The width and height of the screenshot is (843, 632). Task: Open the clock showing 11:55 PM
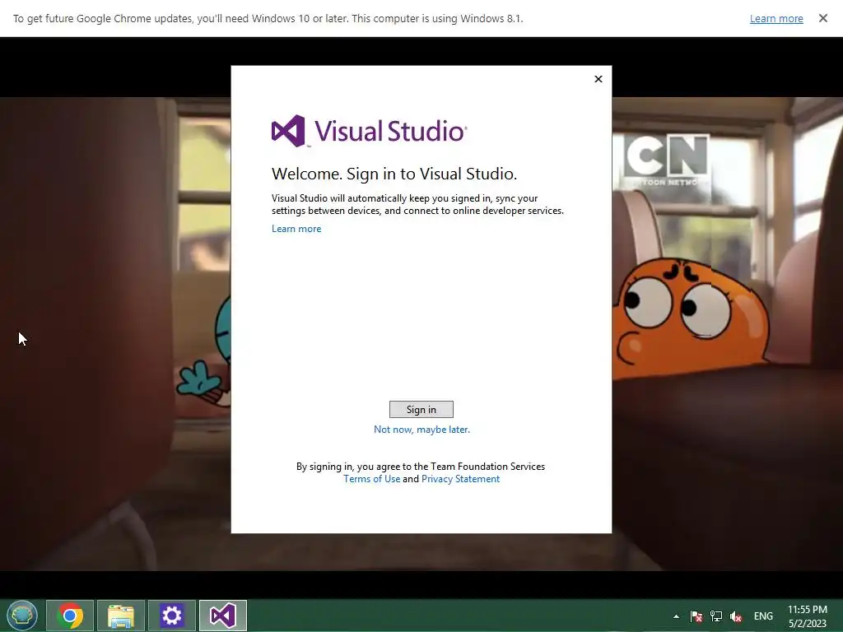[x=807, y=616]
